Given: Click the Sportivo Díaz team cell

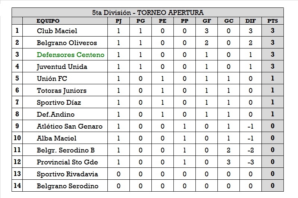Looking at the screenshot, I should click(x=59, y=103).
